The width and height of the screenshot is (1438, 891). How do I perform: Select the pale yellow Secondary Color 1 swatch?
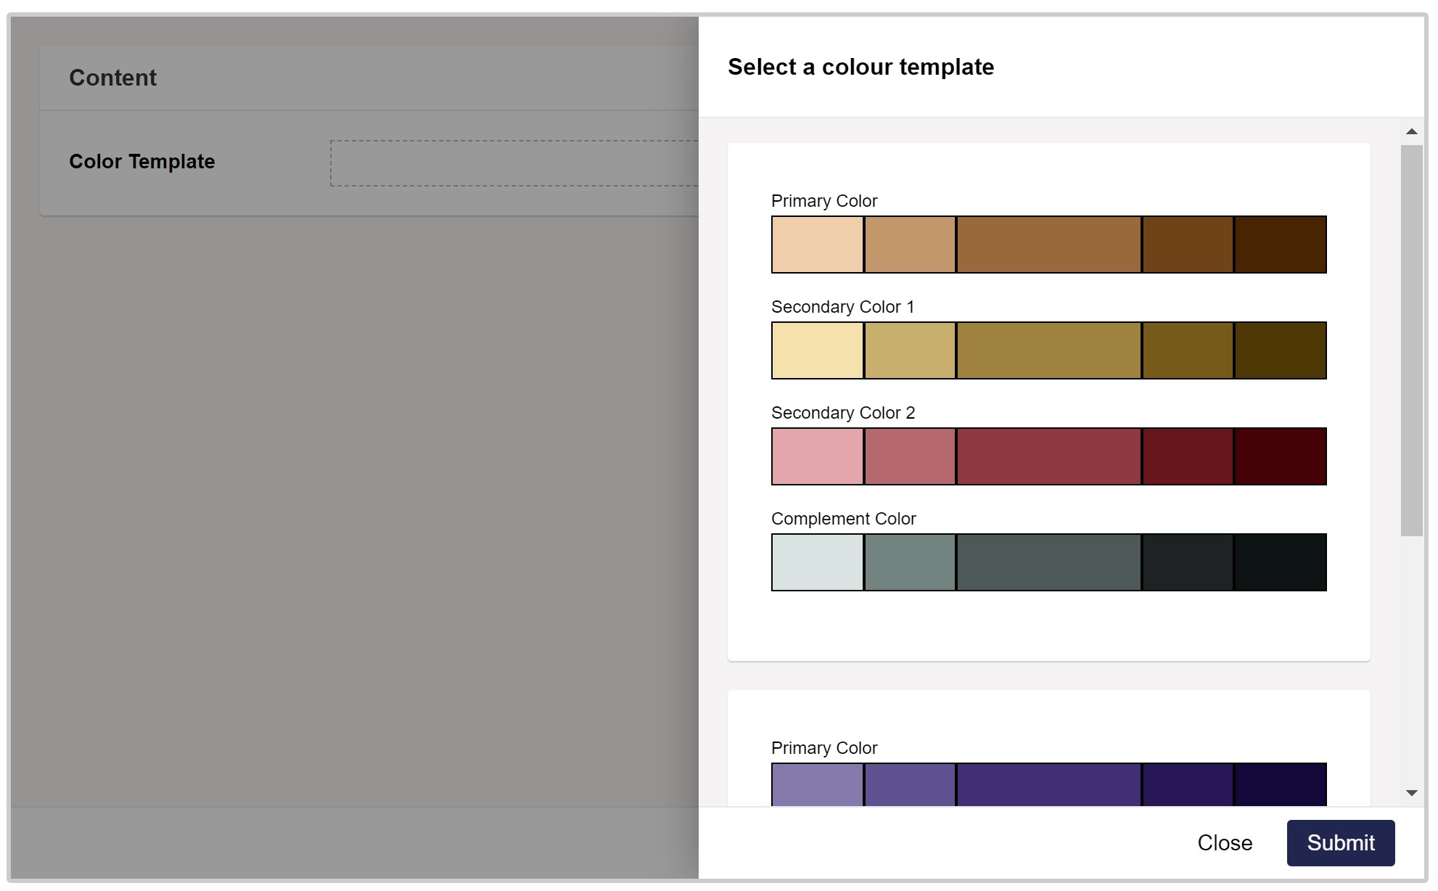tap(817, 350)
